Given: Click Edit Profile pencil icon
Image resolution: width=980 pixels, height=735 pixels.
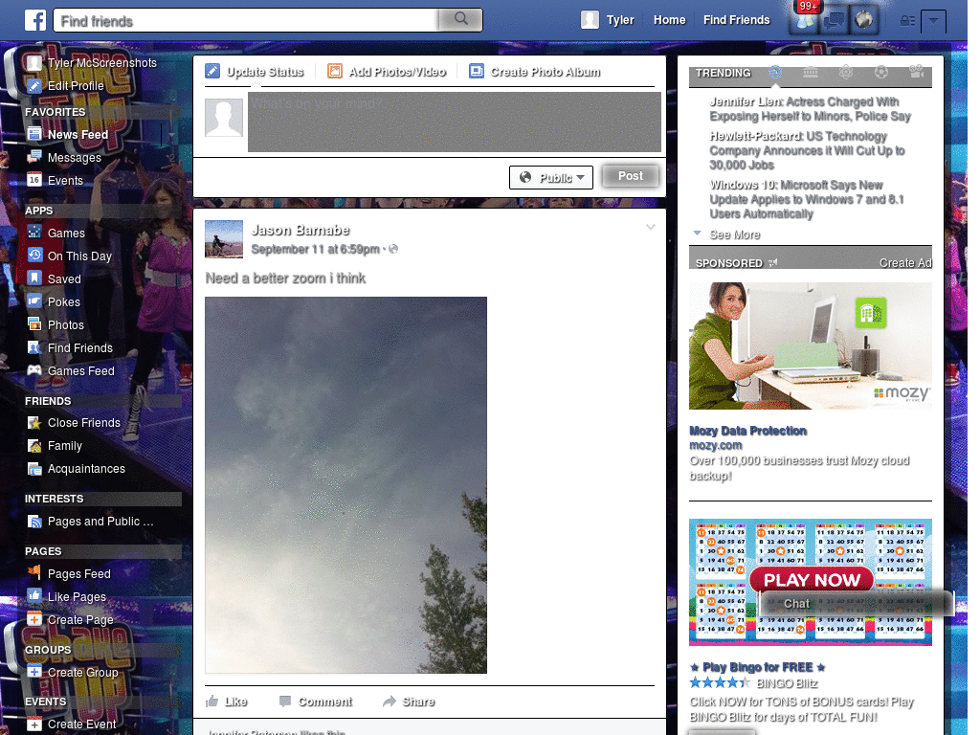Looking at the screenshot, I should click(x=34, y=85).
